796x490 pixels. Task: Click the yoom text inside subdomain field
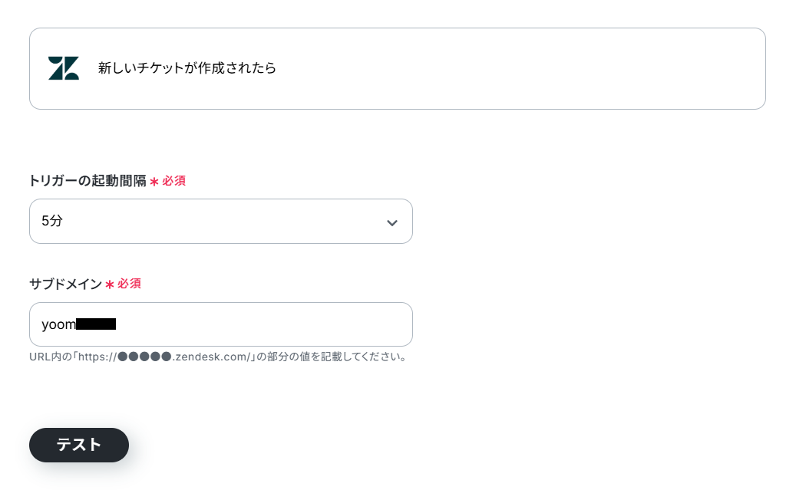(x=58, y=324)
